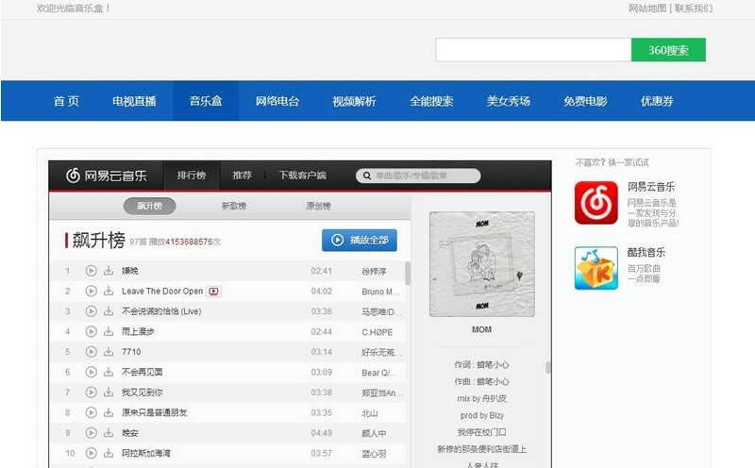The height and width of the screenshot is (468, 755).
Task: Click the 网站地图 link at top right
Action: [647, 8]
